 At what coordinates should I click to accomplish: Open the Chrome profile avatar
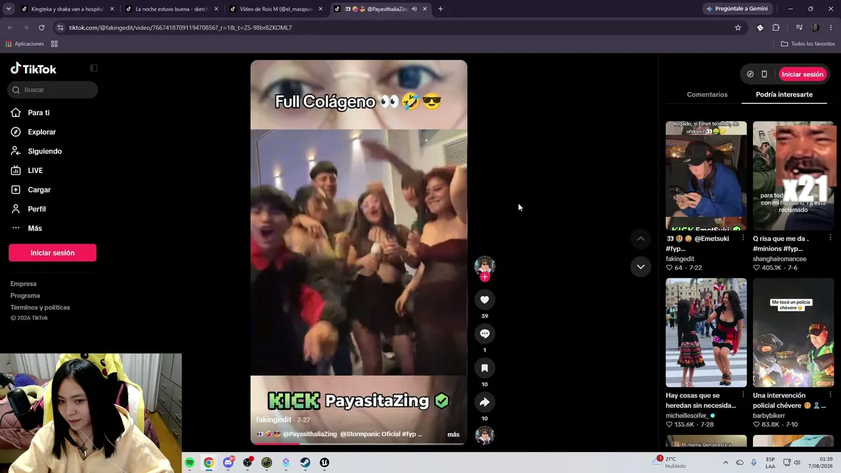(815, 28)
